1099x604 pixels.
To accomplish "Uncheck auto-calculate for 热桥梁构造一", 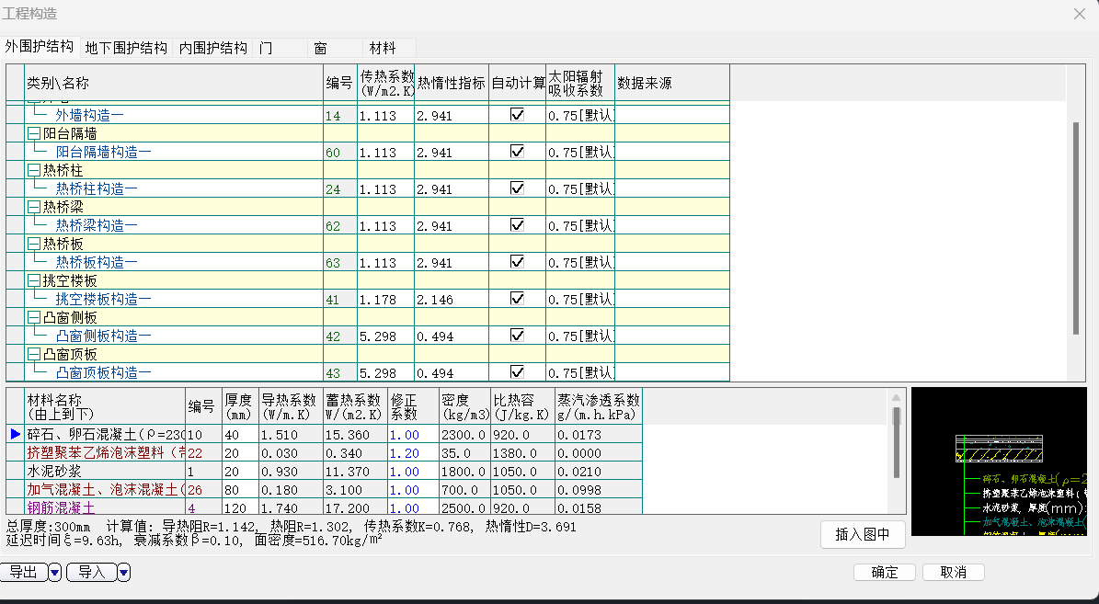I will [x=517, y=225].
